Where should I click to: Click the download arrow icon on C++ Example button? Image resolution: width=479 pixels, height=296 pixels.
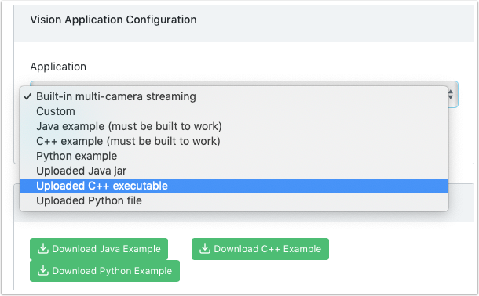pyautogui.click(x=205, y=248)
